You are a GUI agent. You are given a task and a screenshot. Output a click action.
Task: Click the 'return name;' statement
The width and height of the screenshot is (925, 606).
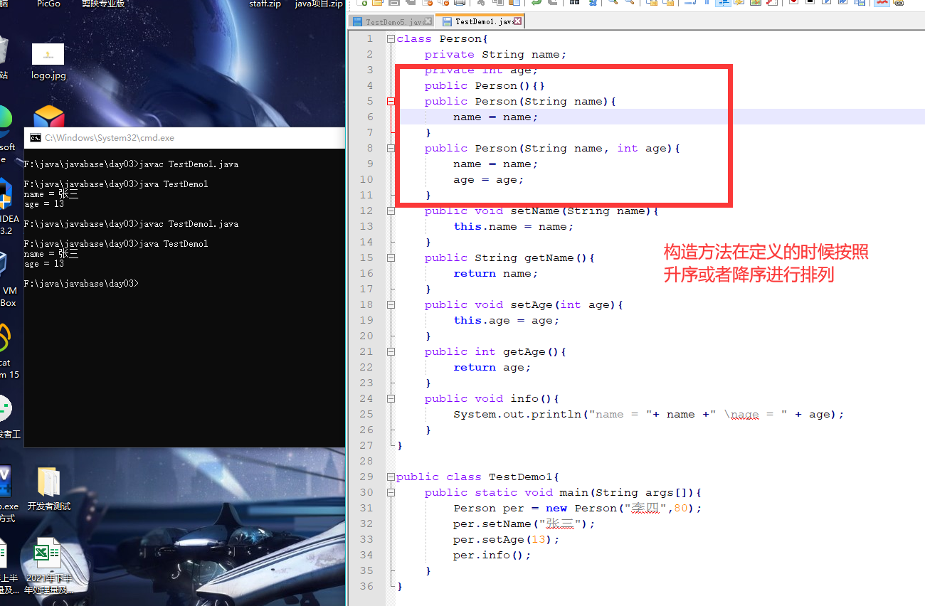495,273
